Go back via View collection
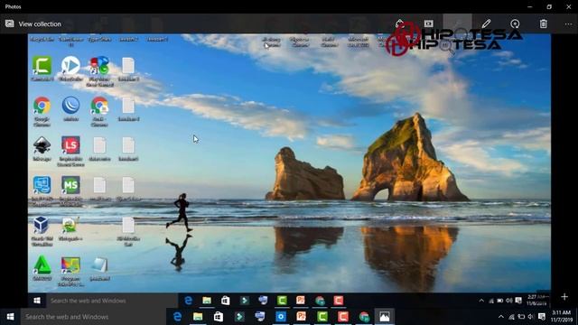The image size is (578, 325). (x=33, y=24)
